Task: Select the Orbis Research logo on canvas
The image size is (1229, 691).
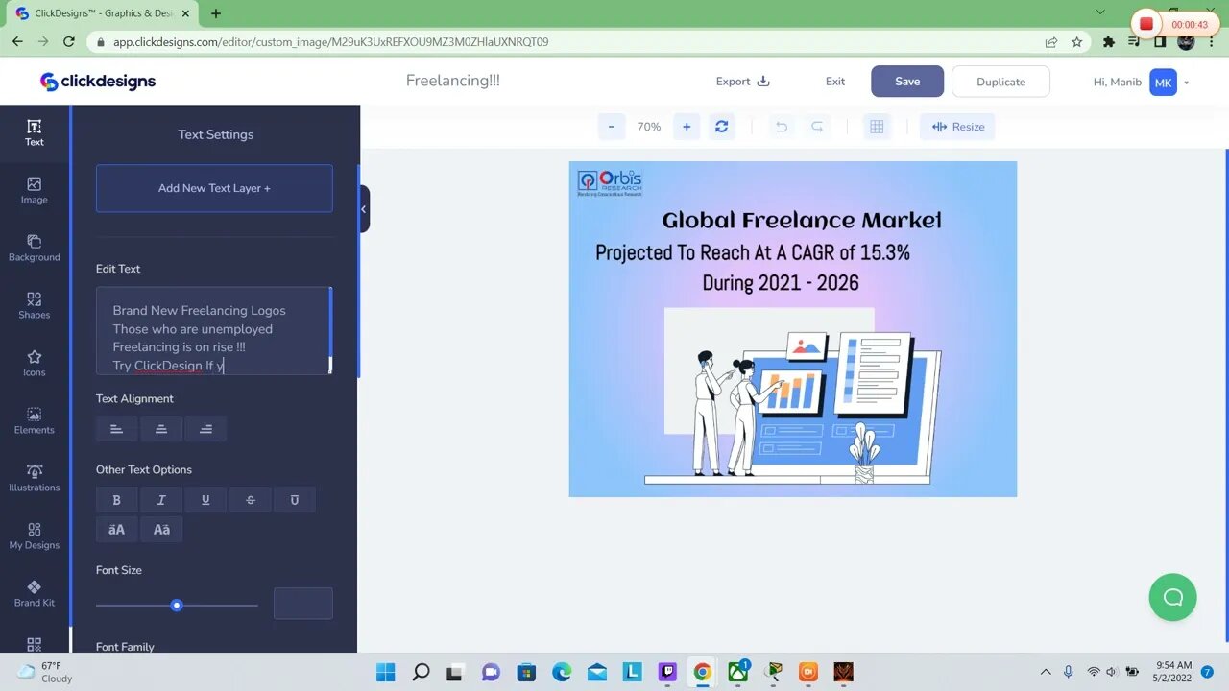Action: click(610, 182)
